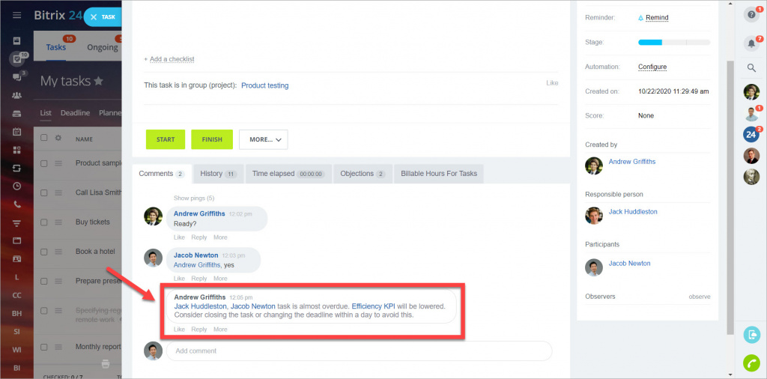Click Reply under Jacob Newton comment
Viewport: 767px width, 379px height.
pos(199,279)
